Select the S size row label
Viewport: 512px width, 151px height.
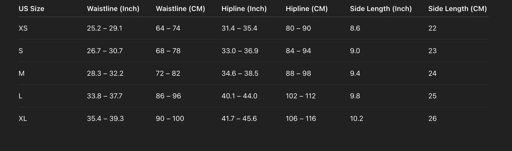pyautogui.click(x=21, y=51)
